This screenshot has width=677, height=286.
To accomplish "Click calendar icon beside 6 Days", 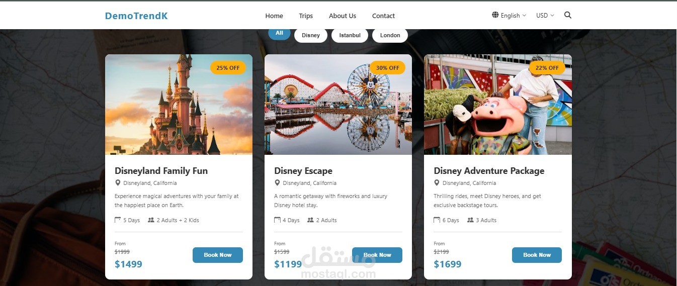I will point(437,220).
